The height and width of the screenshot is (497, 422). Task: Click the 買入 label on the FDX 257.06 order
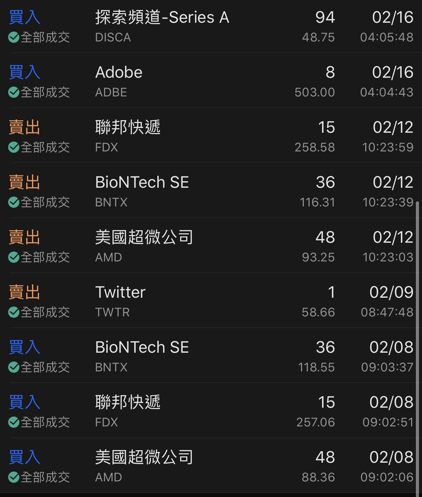24,402
